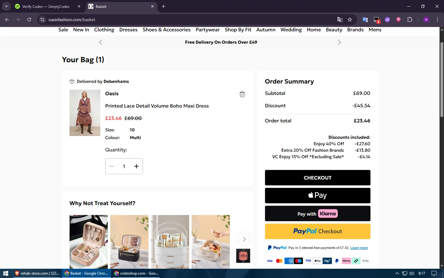Go back in browser history
The width and height of the screenshot is (444, 278).
[7, 20]
